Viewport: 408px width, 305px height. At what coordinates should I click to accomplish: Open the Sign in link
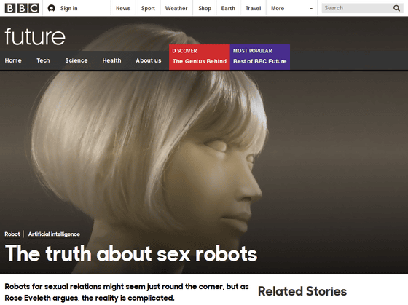(x=69, y=8)
